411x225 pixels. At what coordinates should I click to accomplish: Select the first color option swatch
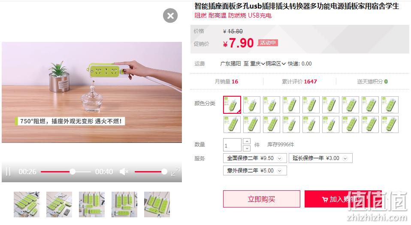(232, 105)
